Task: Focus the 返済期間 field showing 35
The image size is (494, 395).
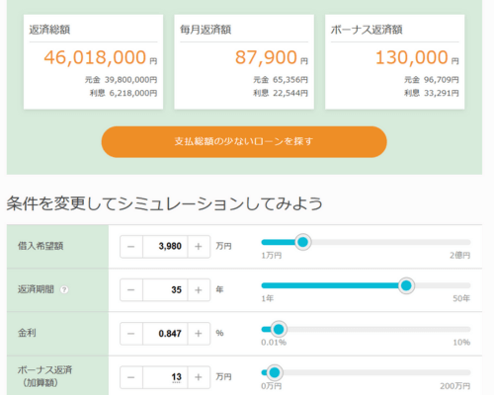Action: click(165, 290)
